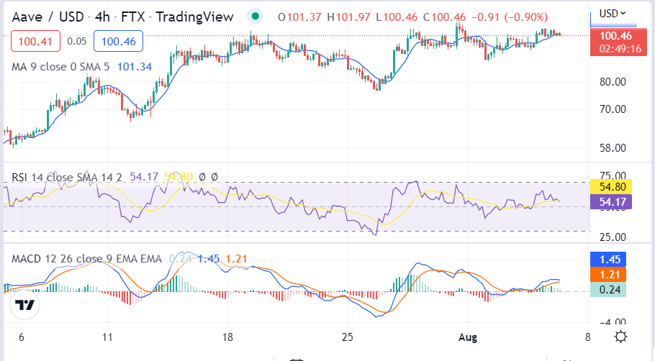Click the -0.91 (-0.90%) change value
The image size is (655, 361).
point(509,17)
